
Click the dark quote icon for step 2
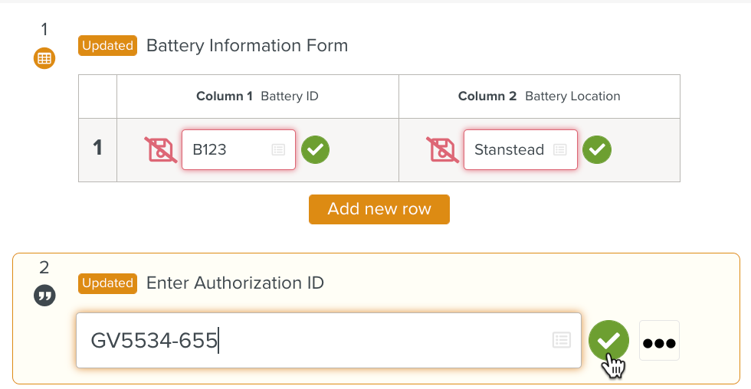[x=44, y=296]
